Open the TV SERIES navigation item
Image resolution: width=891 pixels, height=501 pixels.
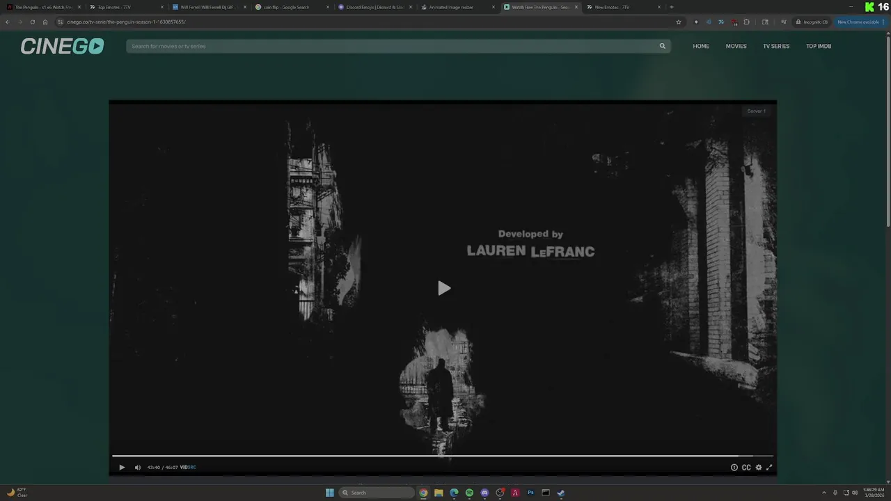pos(776,46)
